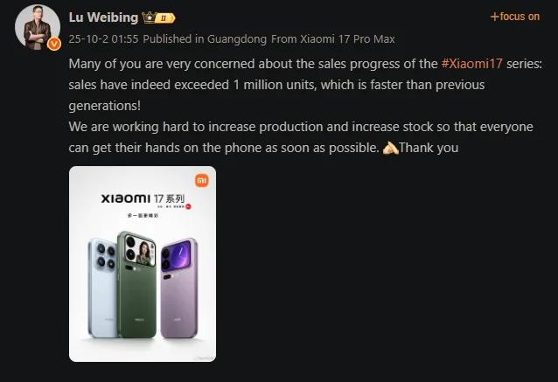The height and width of the screenshot is (382, 558).
Task: Click the From Xiaomi 17 Pro Max source
Action: pos(332,38)
